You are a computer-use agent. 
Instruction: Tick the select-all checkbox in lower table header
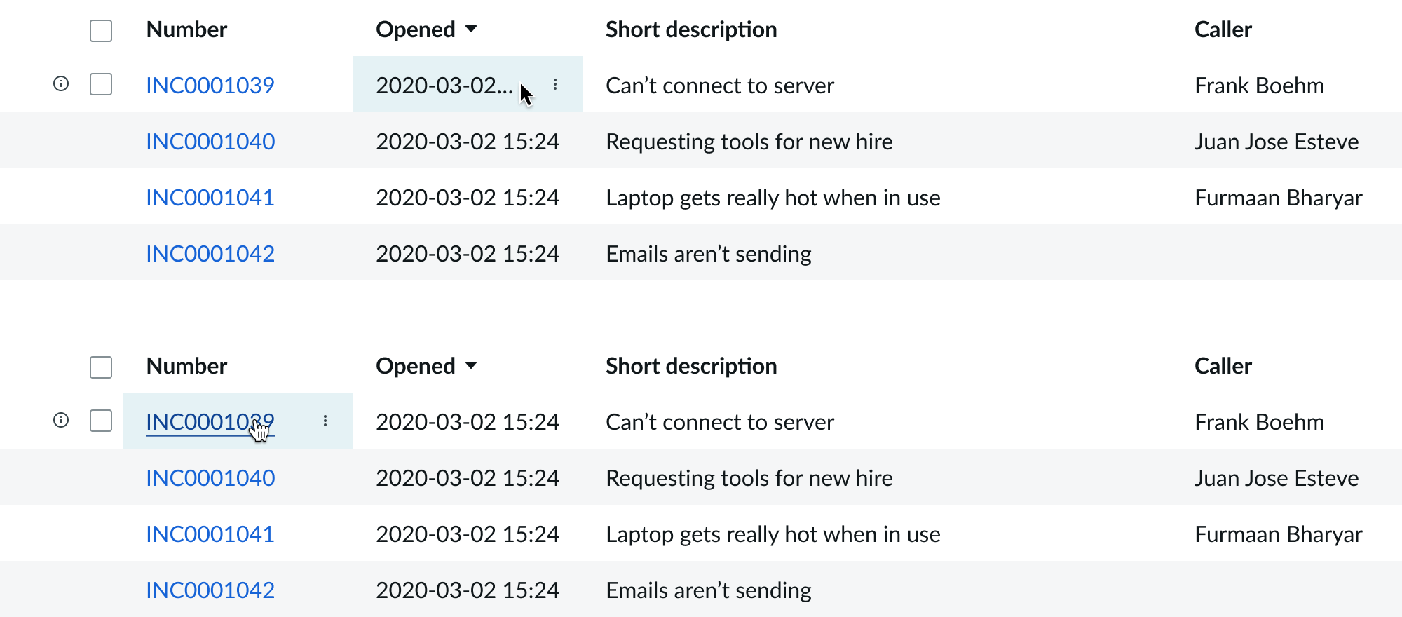click(101, 367)
